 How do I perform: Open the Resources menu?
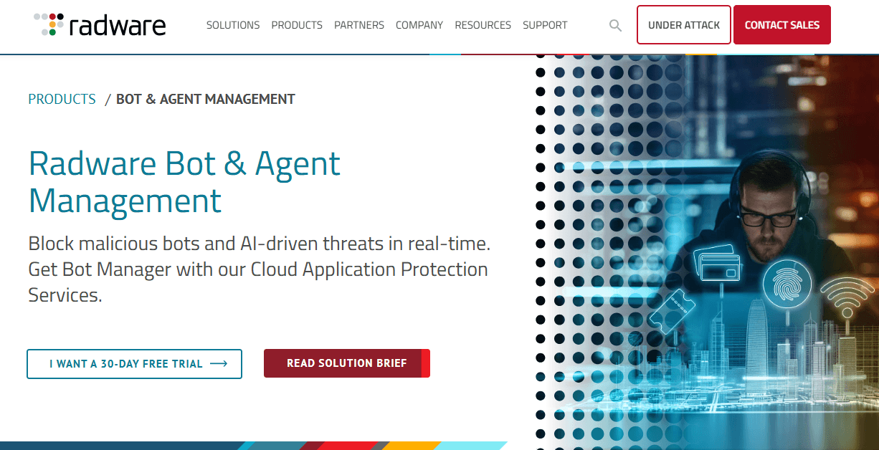pos(483,25)
